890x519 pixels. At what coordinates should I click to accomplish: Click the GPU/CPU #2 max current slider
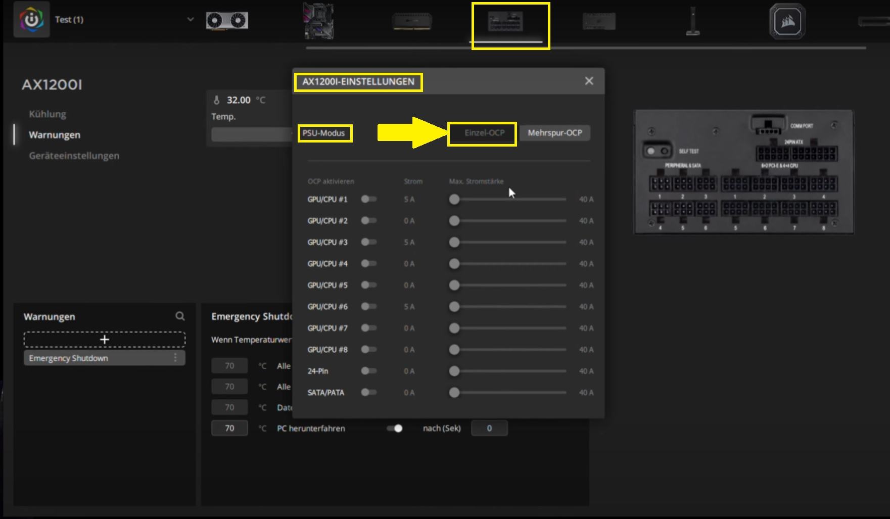(x=507, y=221)
